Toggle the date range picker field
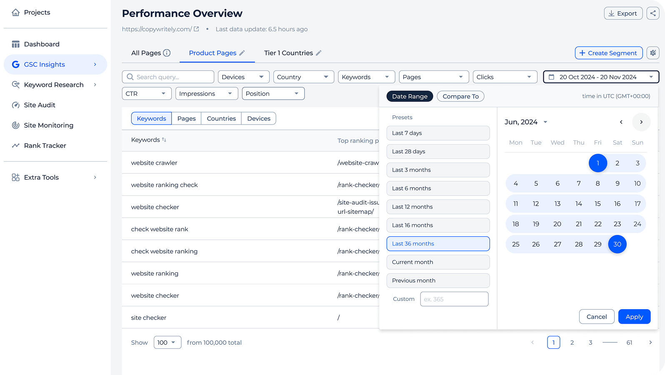Image resolution: width=665 pixels, height=375 pixels. (x=601, y=77)
